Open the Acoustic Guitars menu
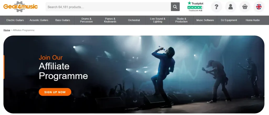Image resolution: width=269 pixels, height=115 pixels. pos(39,20)
